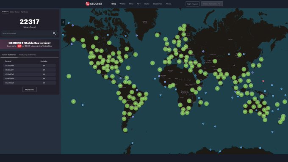Click the red marker east of Philippines

[263, 81]
